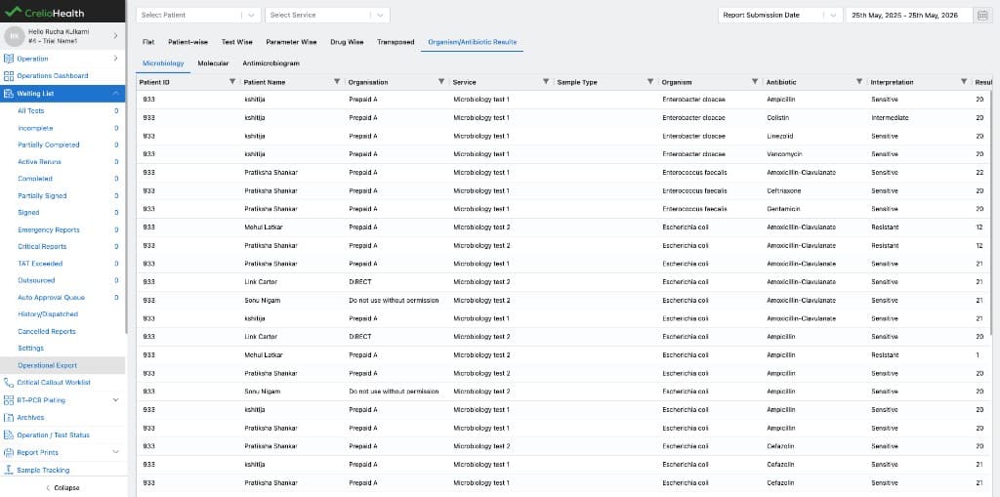This screenshot has height=497, width=1000.
Task: Expand Report Prints chevron
Action: point(115,452)
